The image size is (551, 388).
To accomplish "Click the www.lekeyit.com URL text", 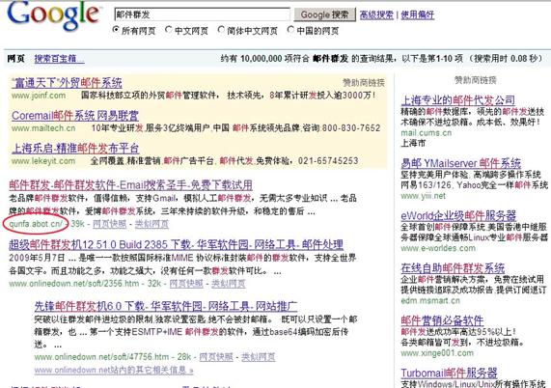I will [x=43, y=161].
